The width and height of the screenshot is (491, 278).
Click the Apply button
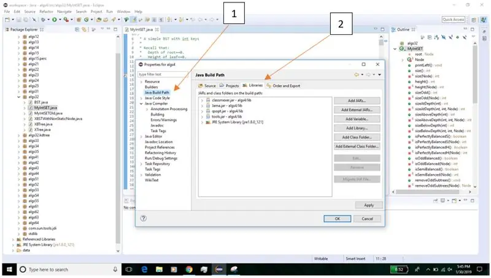tap(369, 205)
